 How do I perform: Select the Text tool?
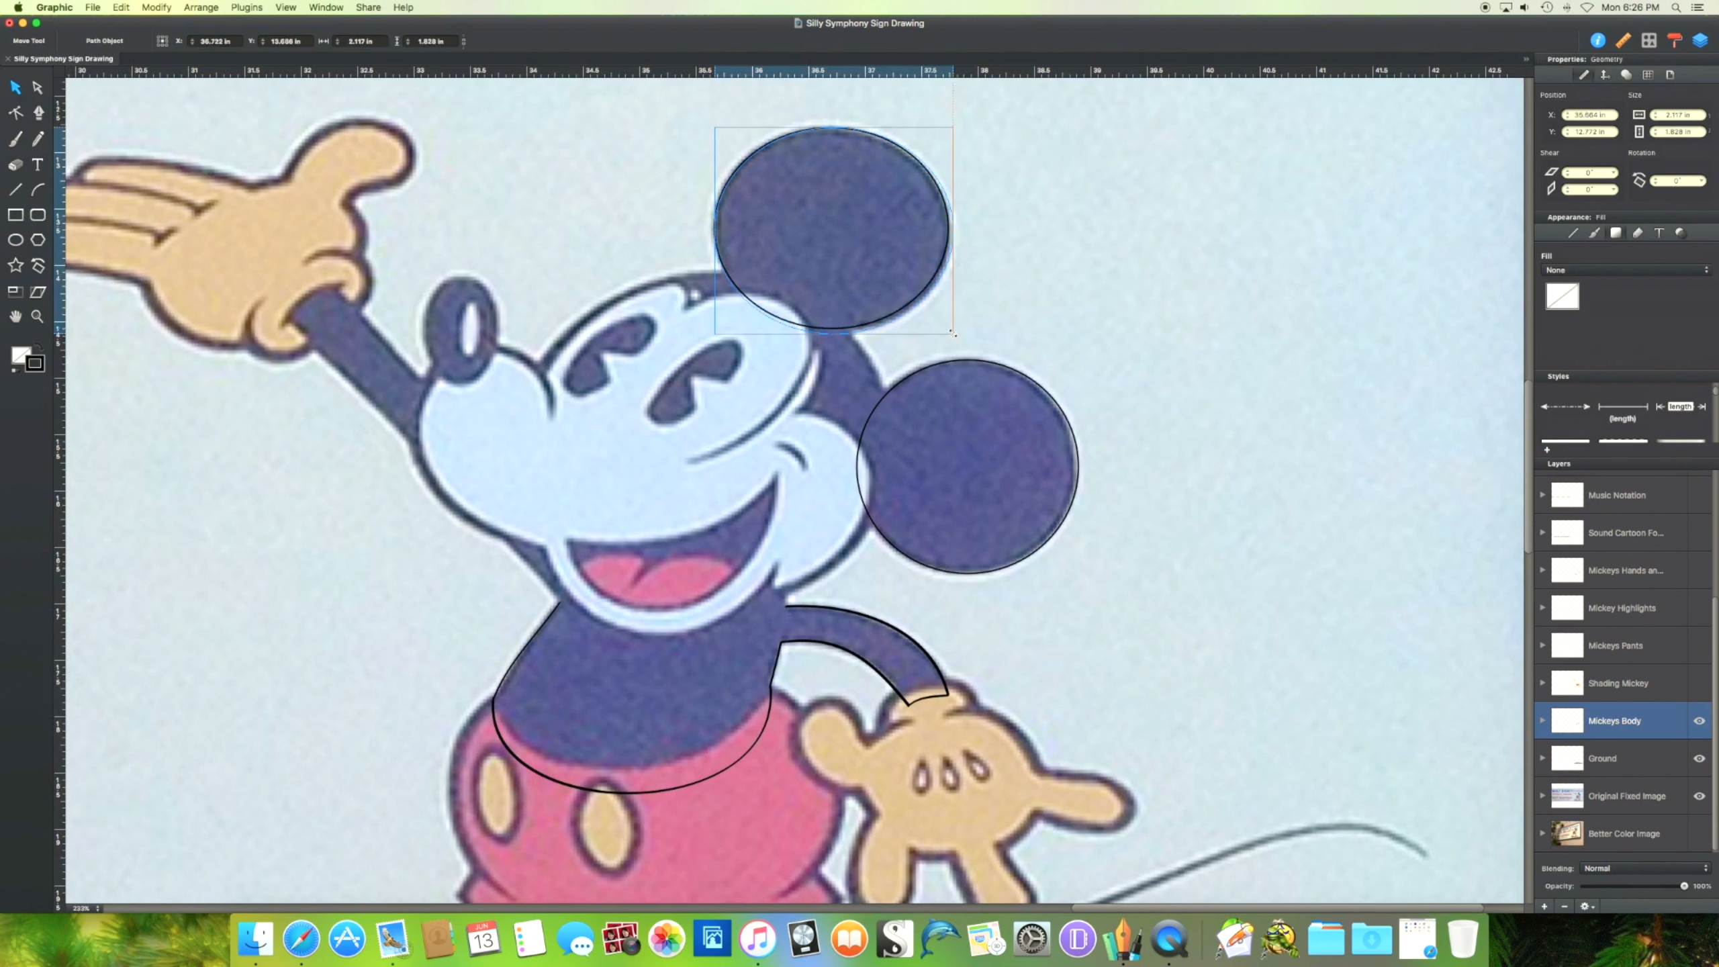pyautogui.click(x=38, y=165)
